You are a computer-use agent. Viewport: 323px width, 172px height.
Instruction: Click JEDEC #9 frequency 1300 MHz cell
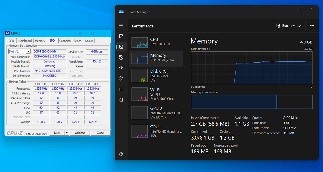pos(58,89)
